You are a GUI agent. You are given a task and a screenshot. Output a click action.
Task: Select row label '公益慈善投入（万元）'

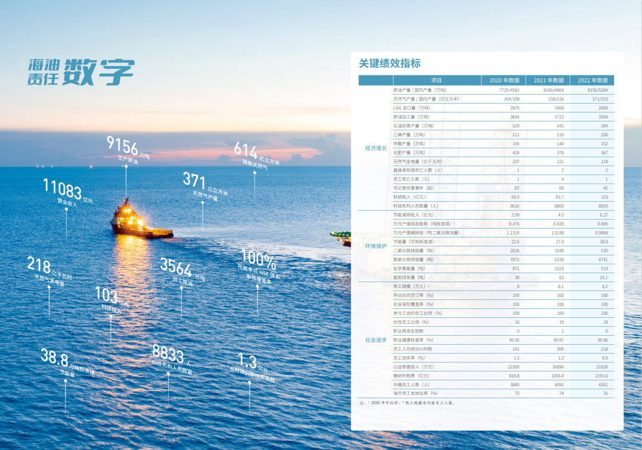(x=414, y=367)
